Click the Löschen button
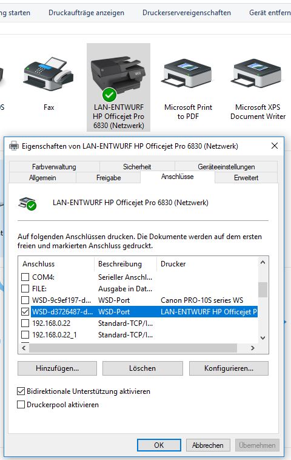Image resolution: width=291 pixels, height=460 pixels. pyautogui.click(x=142, y=368)
